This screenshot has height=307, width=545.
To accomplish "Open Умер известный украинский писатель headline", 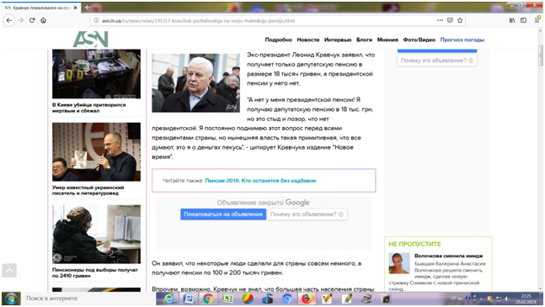I will click(x=88, y=190).
